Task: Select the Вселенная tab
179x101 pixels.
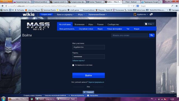Action: point(79,24)
